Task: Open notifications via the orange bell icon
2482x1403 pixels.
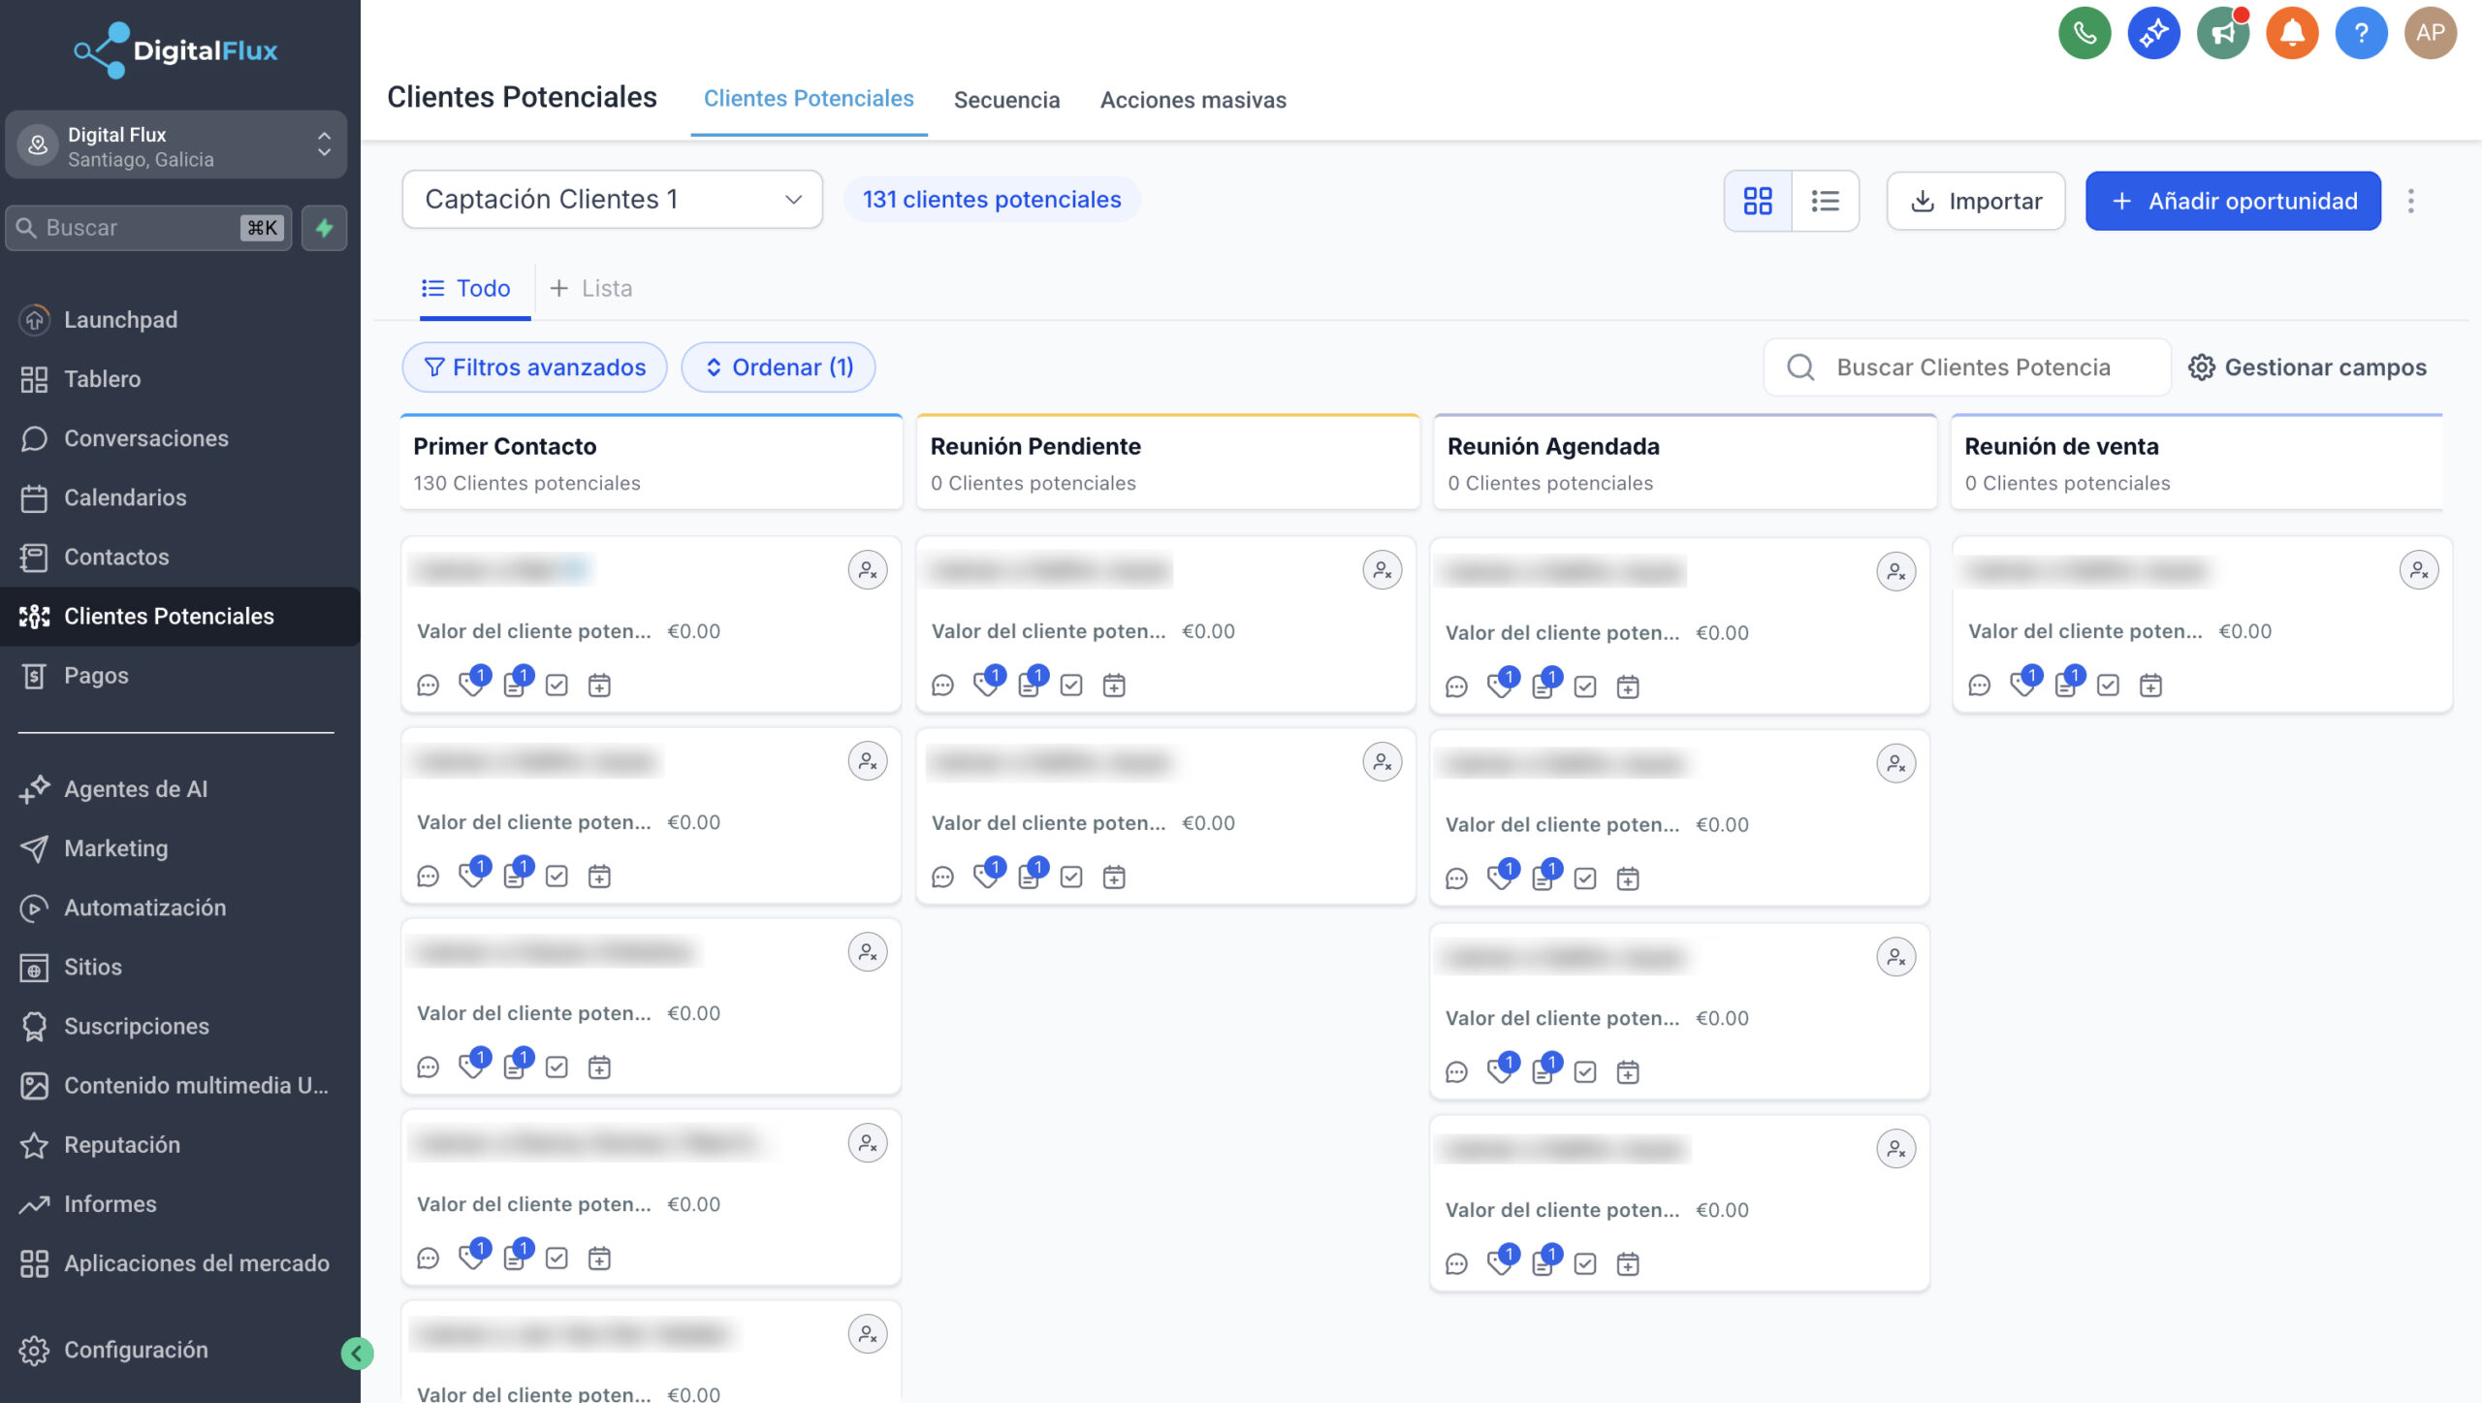Action: click(x=2292, y=32)
